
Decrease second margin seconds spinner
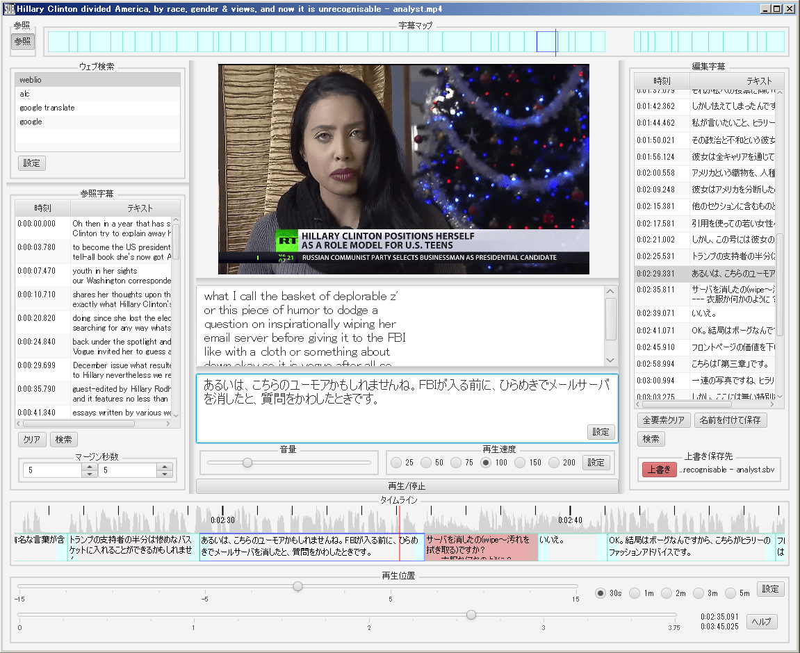[x=164, y=474]
